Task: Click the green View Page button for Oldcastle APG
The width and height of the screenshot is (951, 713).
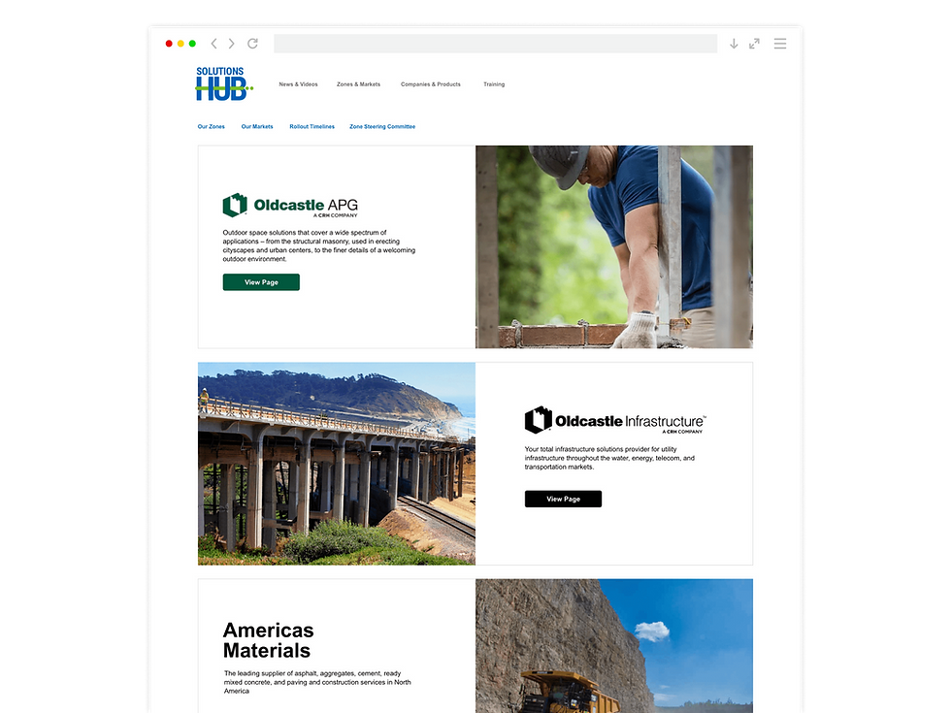Action: point(261,282)
